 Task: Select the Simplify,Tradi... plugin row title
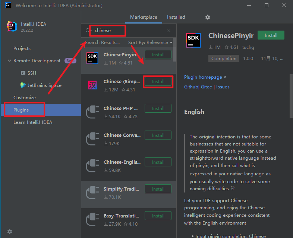[x=121, y=189]
